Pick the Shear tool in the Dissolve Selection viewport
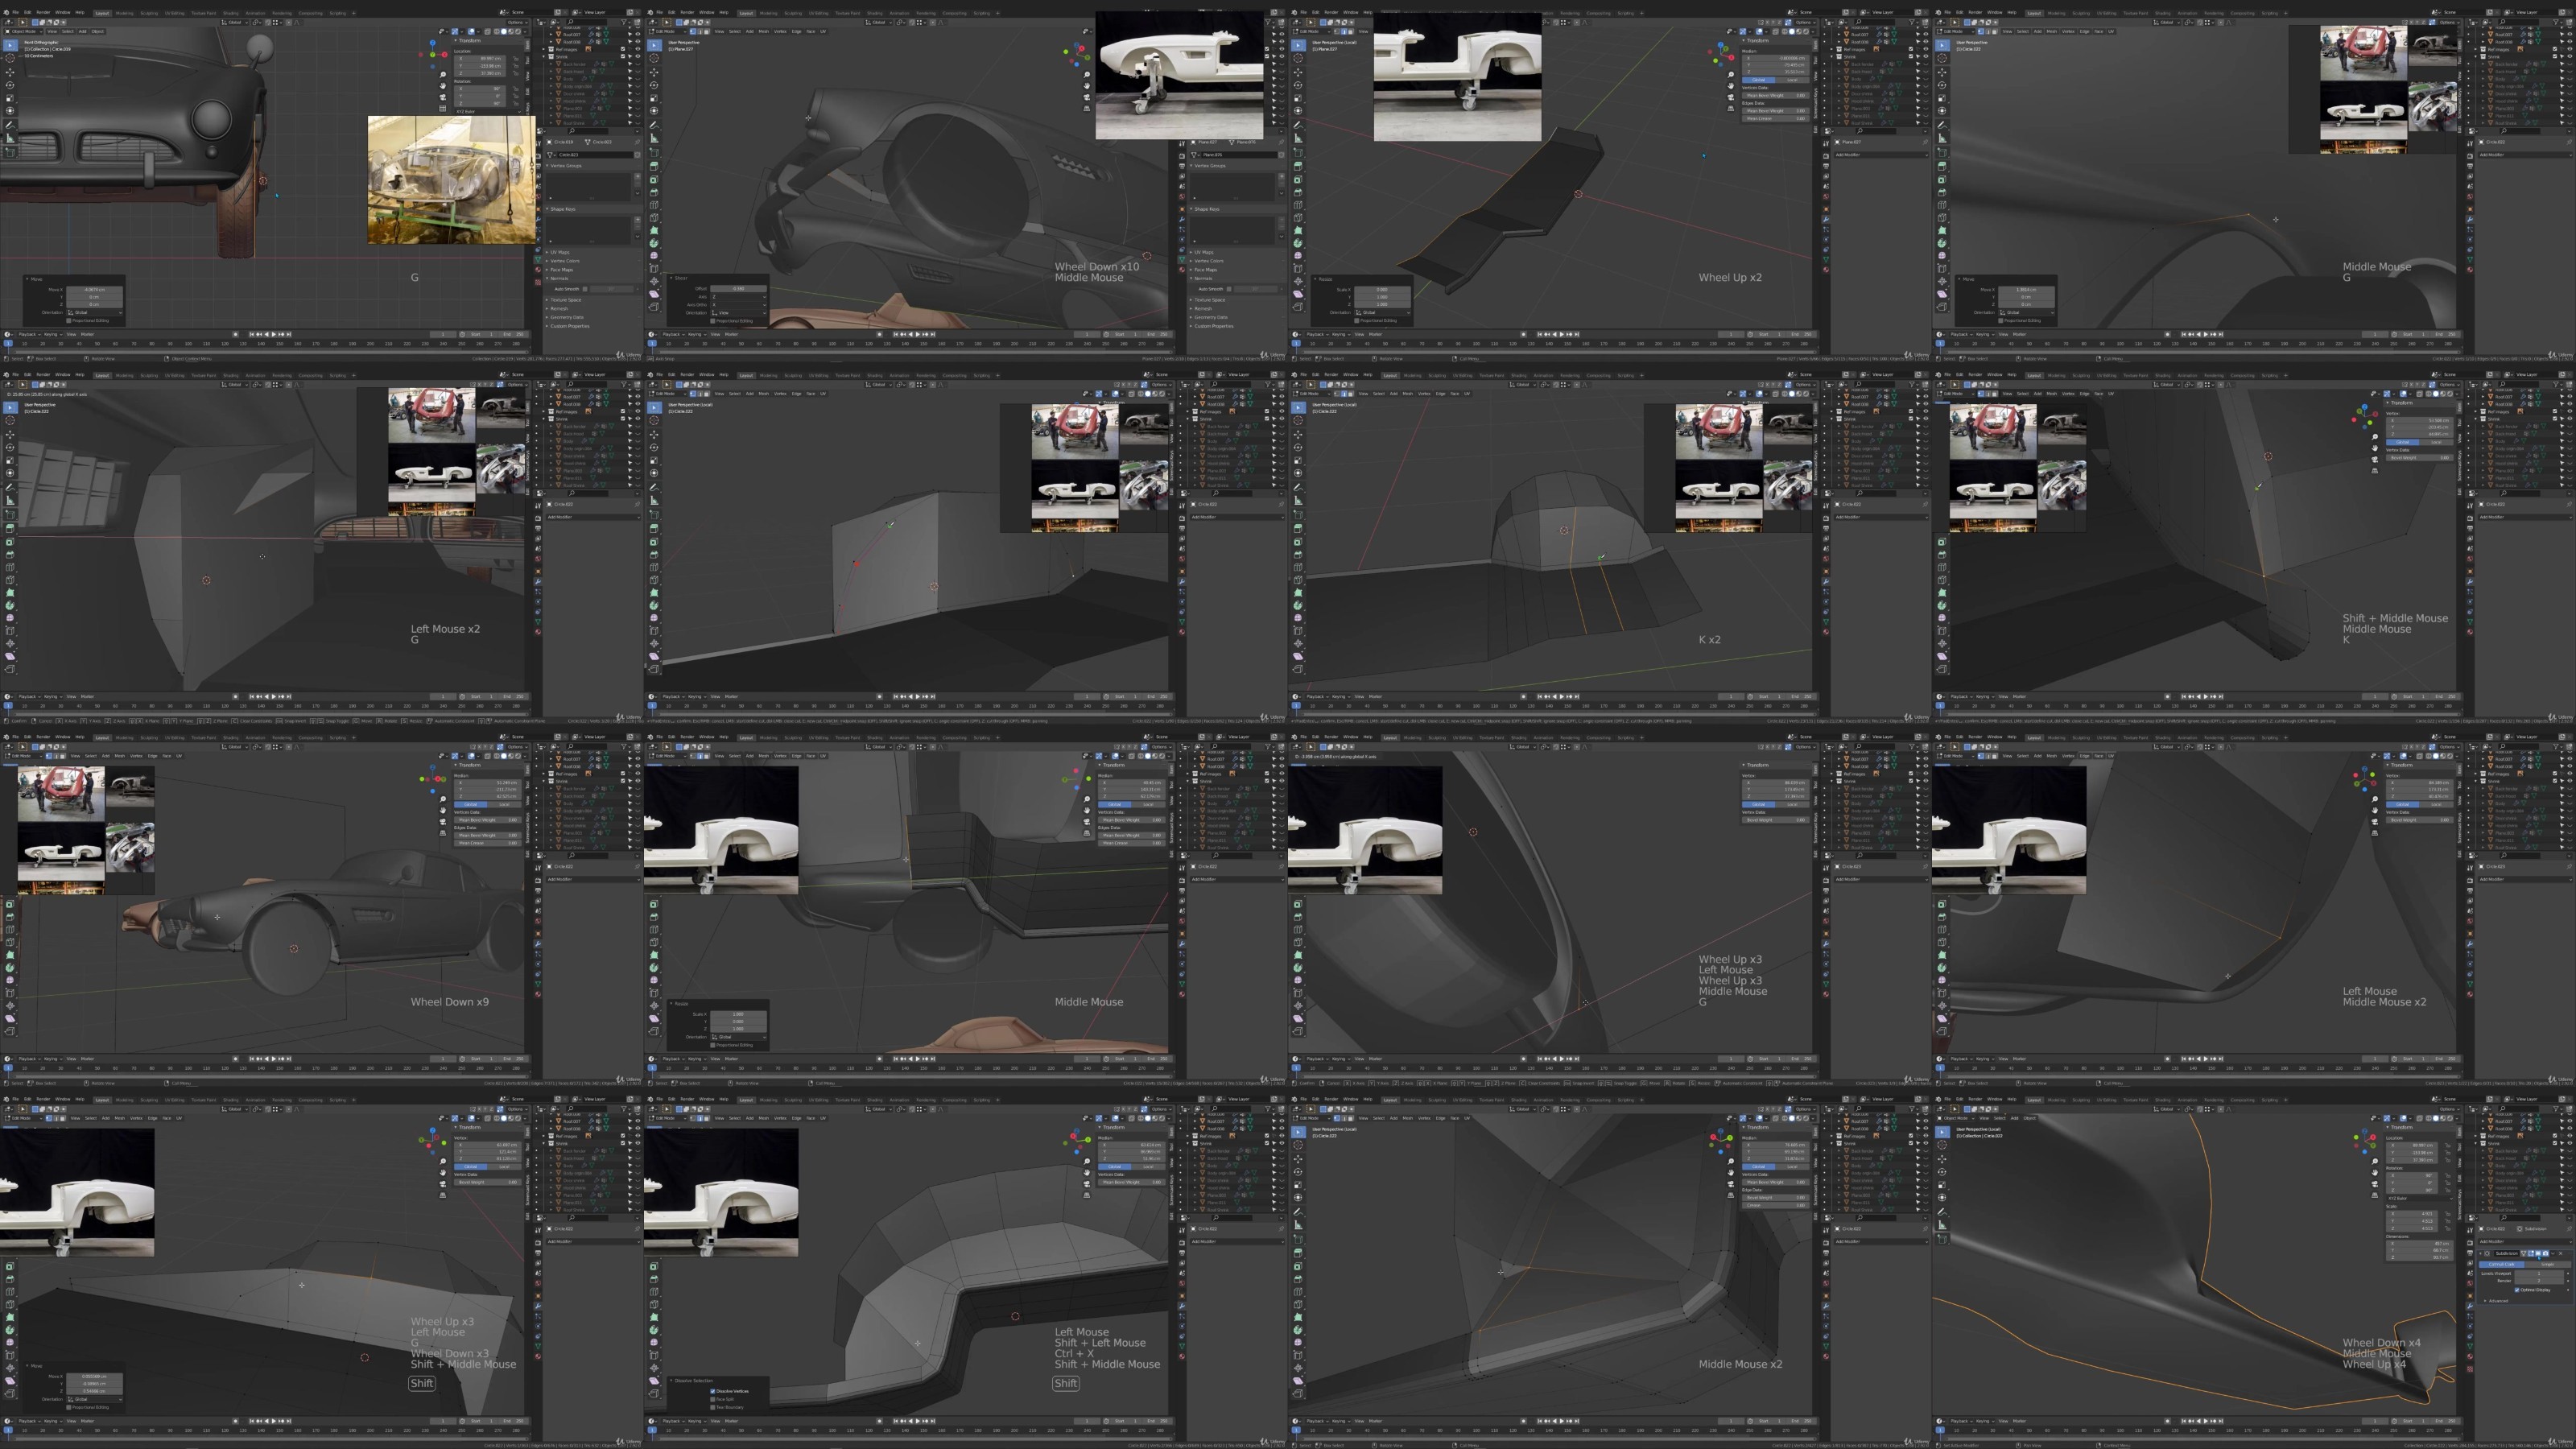This screenshot has height=1449, width=2576. [x=655, y=1381]
